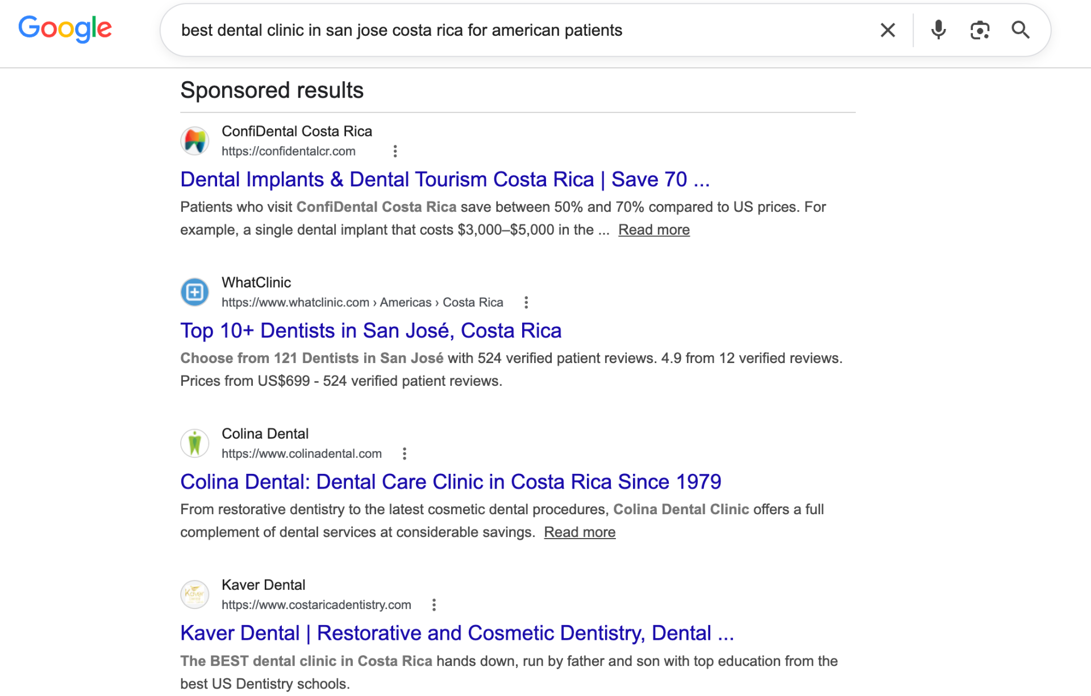The image size is (1091, 696).
Task: Click the magnifying glass search button
Action: 1021,30
